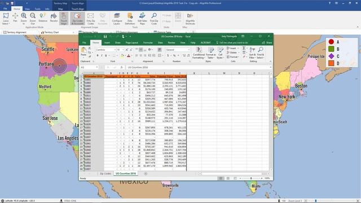361x203 pixels.
Task: Click the Zoom Out tool in AlignMix
Action: (x=33, y=19)
